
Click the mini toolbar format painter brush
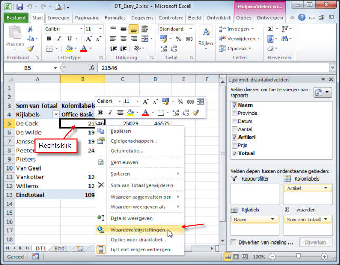[196, 112]
